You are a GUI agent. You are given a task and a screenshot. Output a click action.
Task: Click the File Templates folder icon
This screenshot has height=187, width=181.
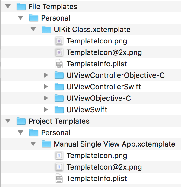(x=21, y=6)
